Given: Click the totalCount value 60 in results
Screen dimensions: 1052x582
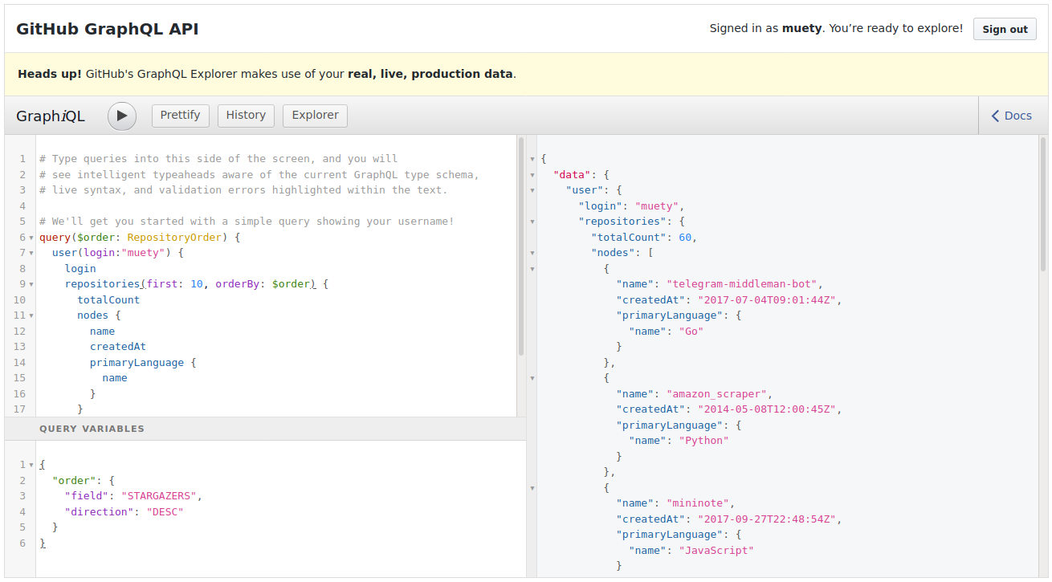Looking at the screenshot, I should point(685,238).
